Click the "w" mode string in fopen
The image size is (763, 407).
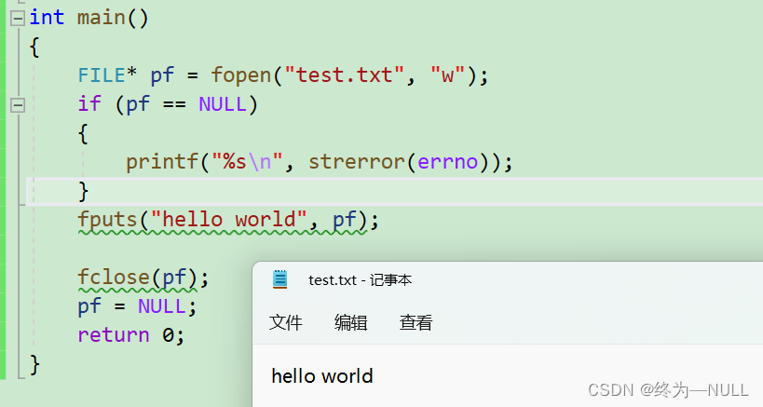[447, 75]
